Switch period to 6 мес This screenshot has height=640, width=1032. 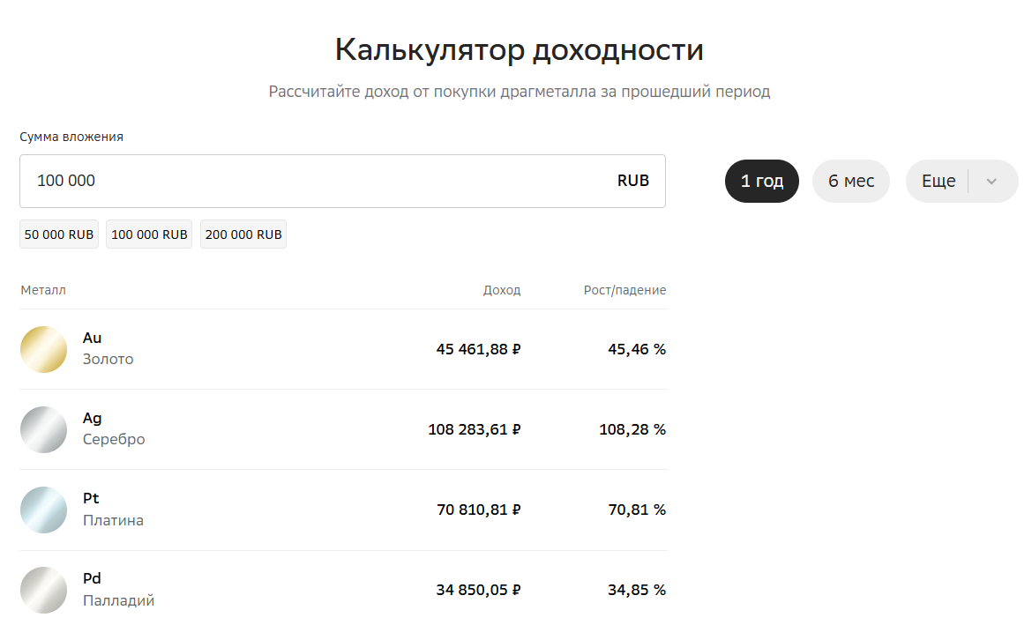[851, 182]
